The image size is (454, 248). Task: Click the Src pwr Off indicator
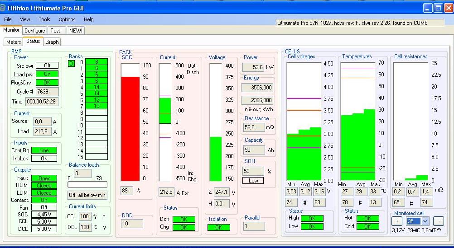click(x=47, y=66)
